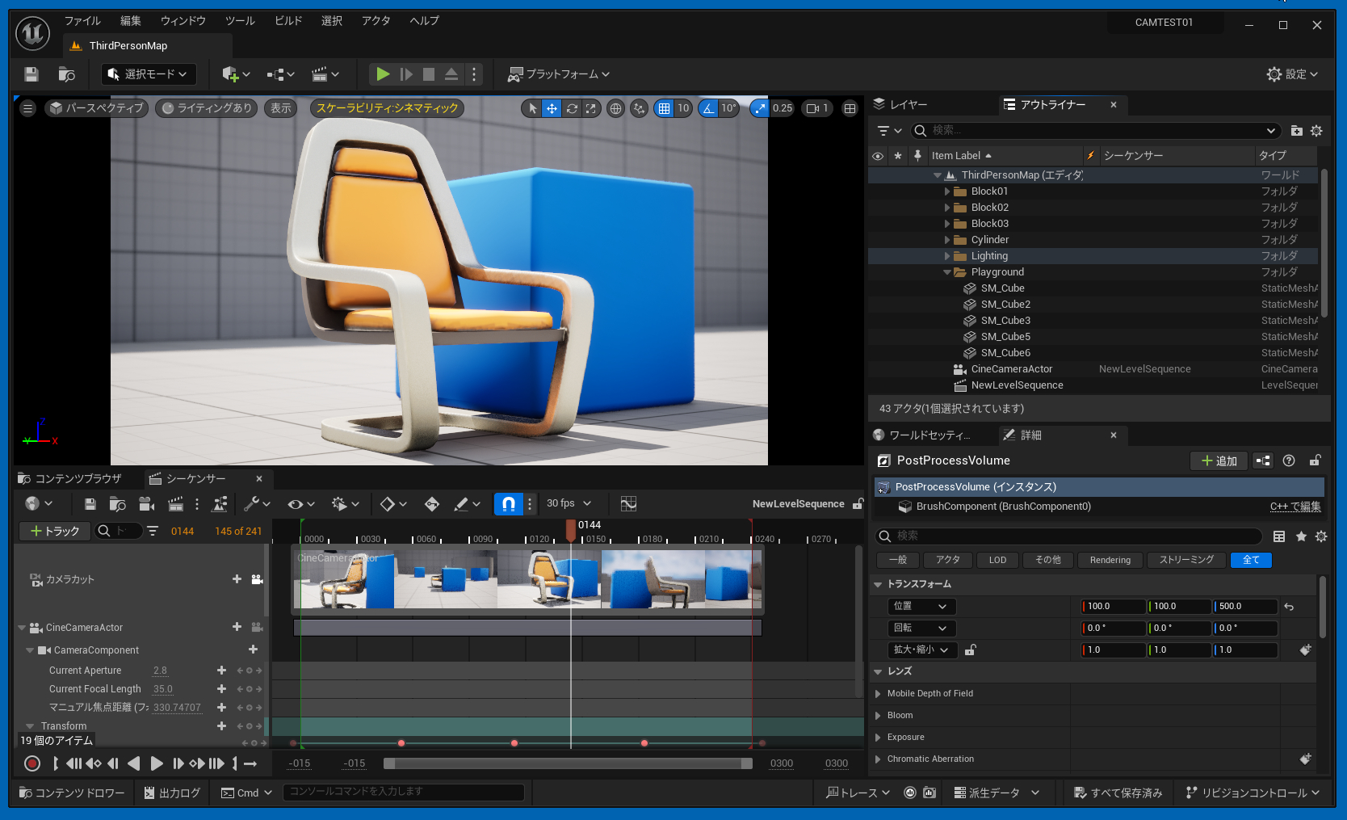Save the current level with disk icon
This screenshot has height=820, width=1347.
(31, 74)
